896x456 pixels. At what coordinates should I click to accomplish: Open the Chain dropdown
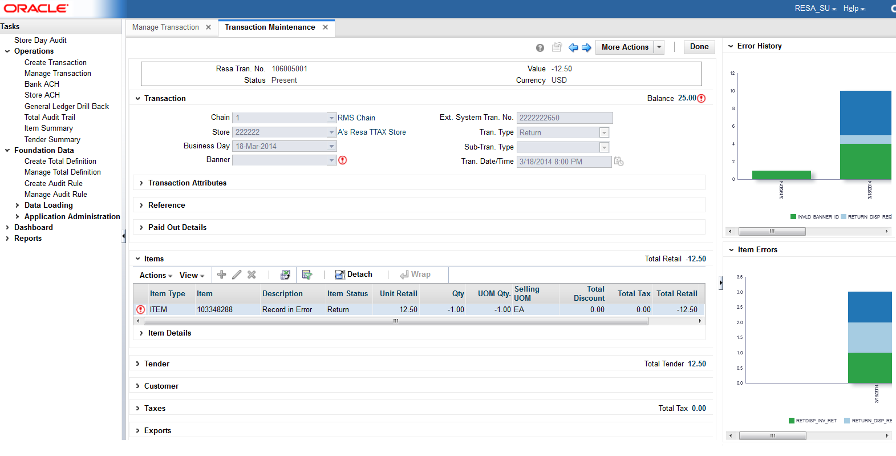331,118
